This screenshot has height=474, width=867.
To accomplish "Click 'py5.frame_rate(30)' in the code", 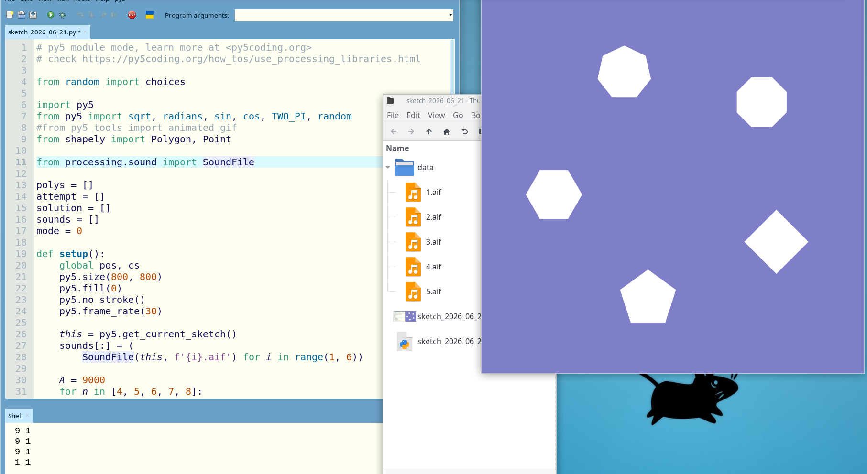I will click(x=110, y=311).
